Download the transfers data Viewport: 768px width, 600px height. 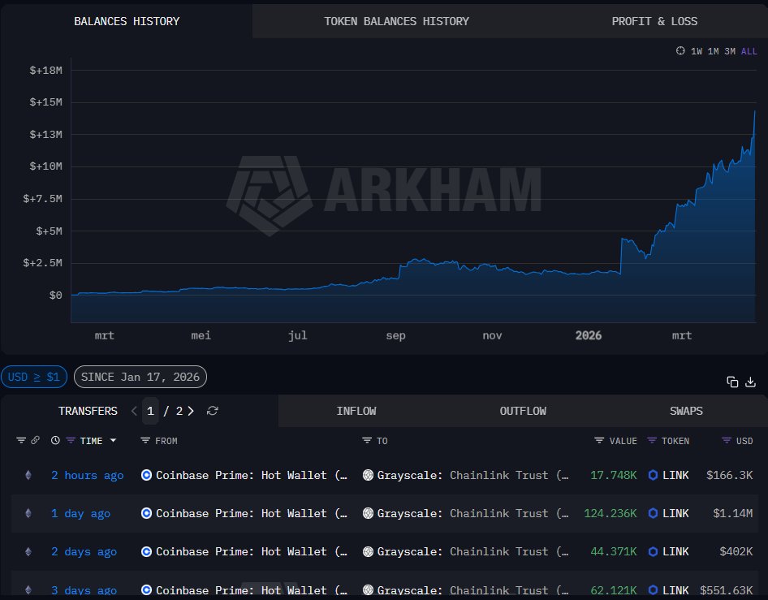(751, 382)
